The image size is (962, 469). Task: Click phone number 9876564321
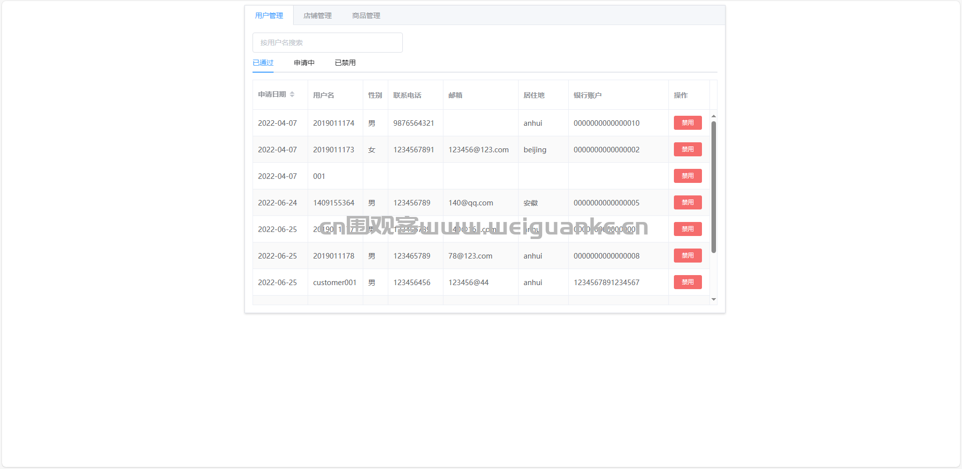click(414, 123)
